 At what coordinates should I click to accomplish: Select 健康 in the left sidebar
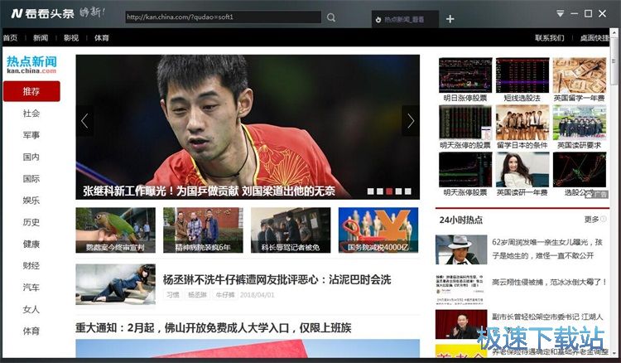(x=31, y=244)
